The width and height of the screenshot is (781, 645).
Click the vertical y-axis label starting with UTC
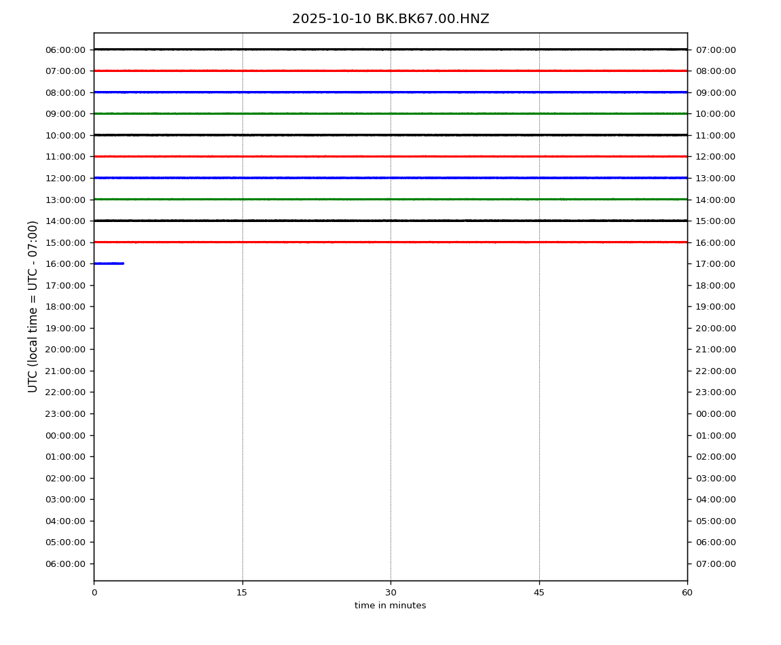(x=33, y=306)
